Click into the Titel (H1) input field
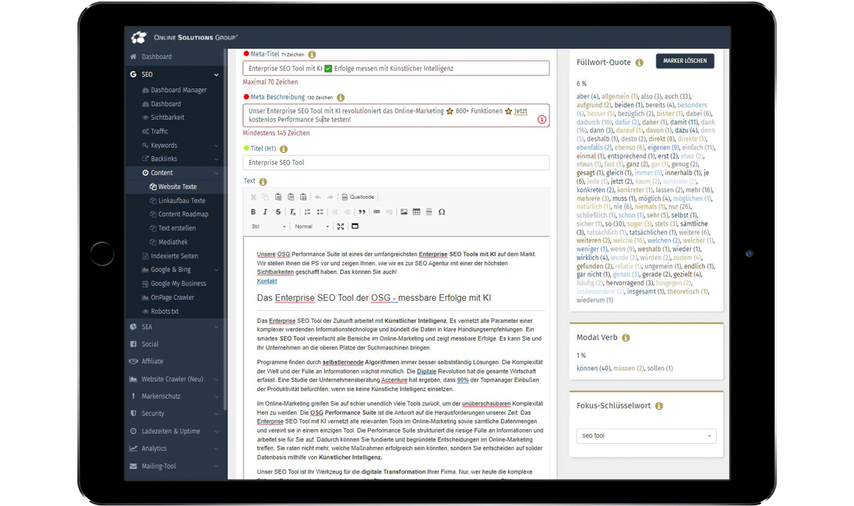854x506 pixels. click(x=396, y=163)
